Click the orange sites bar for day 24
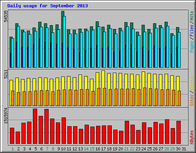 pos(145,97)
